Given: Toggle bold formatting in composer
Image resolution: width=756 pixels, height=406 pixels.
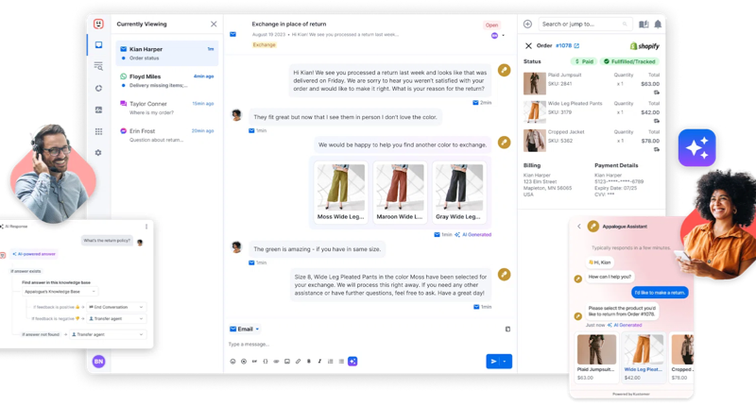Looking at the screenshot, I should [x=309, y=362].
